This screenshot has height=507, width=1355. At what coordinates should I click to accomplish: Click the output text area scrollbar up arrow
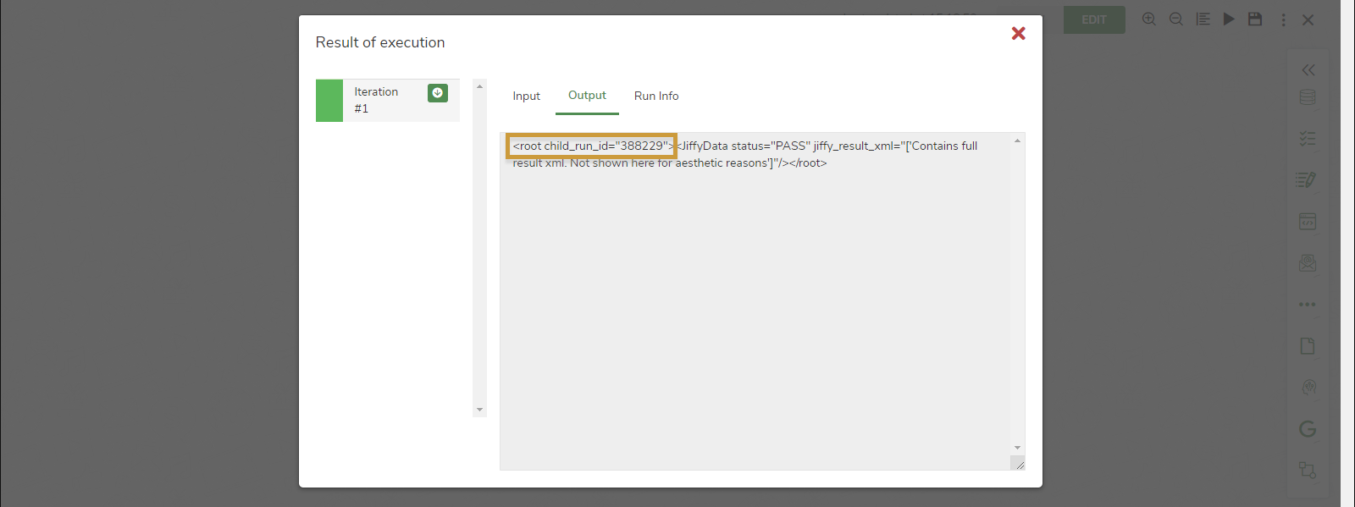click(1017, 141)
